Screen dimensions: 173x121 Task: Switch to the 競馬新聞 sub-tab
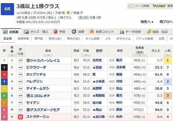click(23, 39)
